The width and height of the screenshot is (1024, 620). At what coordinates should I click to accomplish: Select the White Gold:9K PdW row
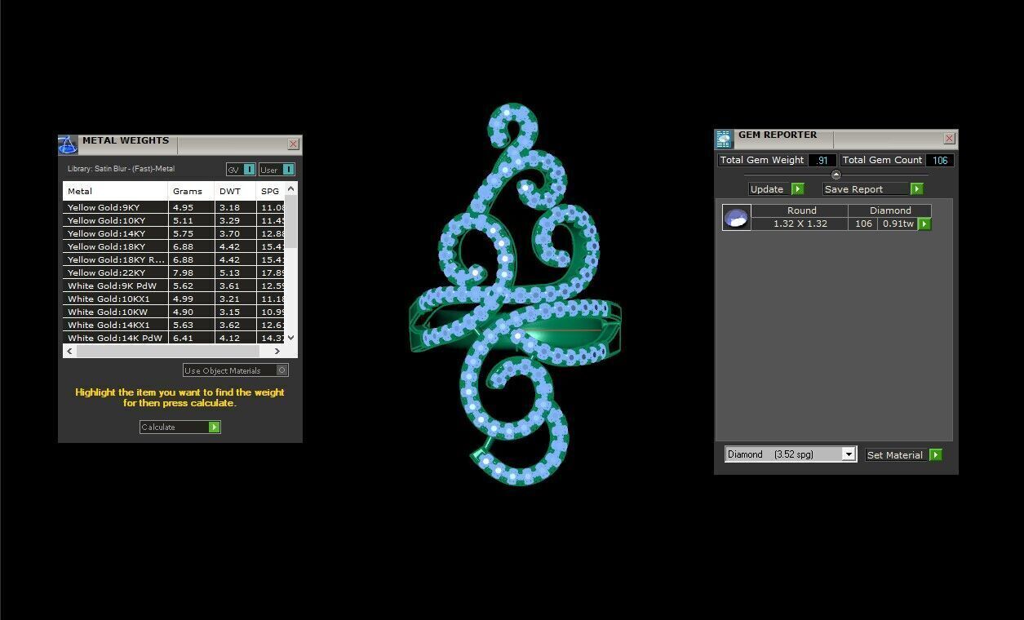coord(174,286)
